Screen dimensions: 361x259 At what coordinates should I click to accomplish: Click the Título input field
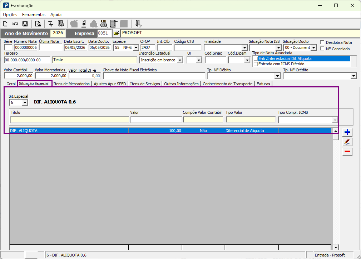(70, 120)
